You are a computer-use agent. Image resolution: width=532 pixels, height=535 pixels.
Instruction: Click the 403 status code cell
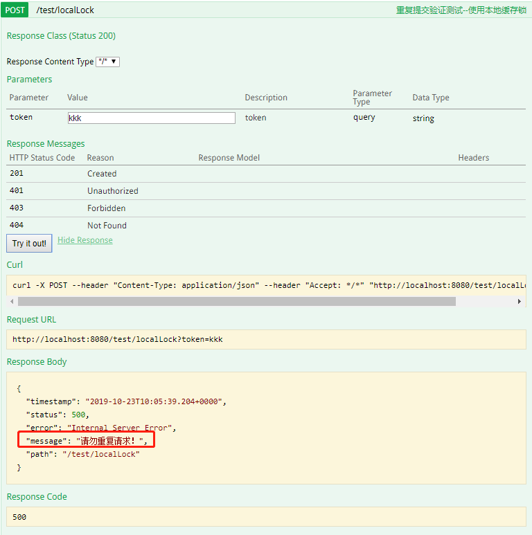click(17, 208)
